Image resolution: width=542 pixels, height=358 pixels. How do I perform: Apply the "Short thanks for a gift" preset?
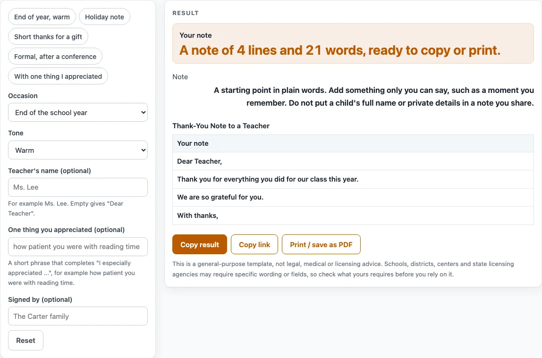(x=48, y=37)
